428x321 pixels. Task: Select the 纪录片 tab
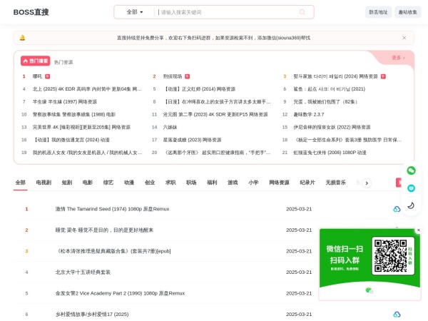pos(307,183)
